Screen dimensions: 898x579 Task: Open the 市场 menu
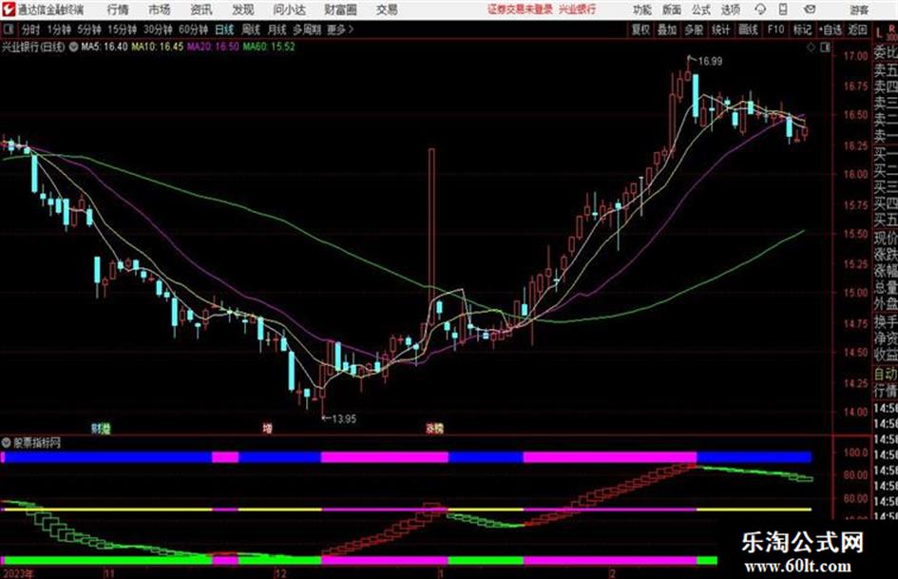160,10
